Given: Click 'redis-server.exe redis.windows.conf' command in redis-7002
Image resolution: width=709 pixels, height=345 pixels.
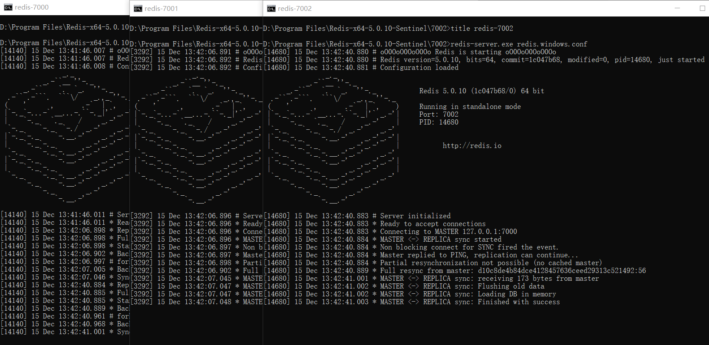Looking at the screenshot, I should [x=519, y=44].
